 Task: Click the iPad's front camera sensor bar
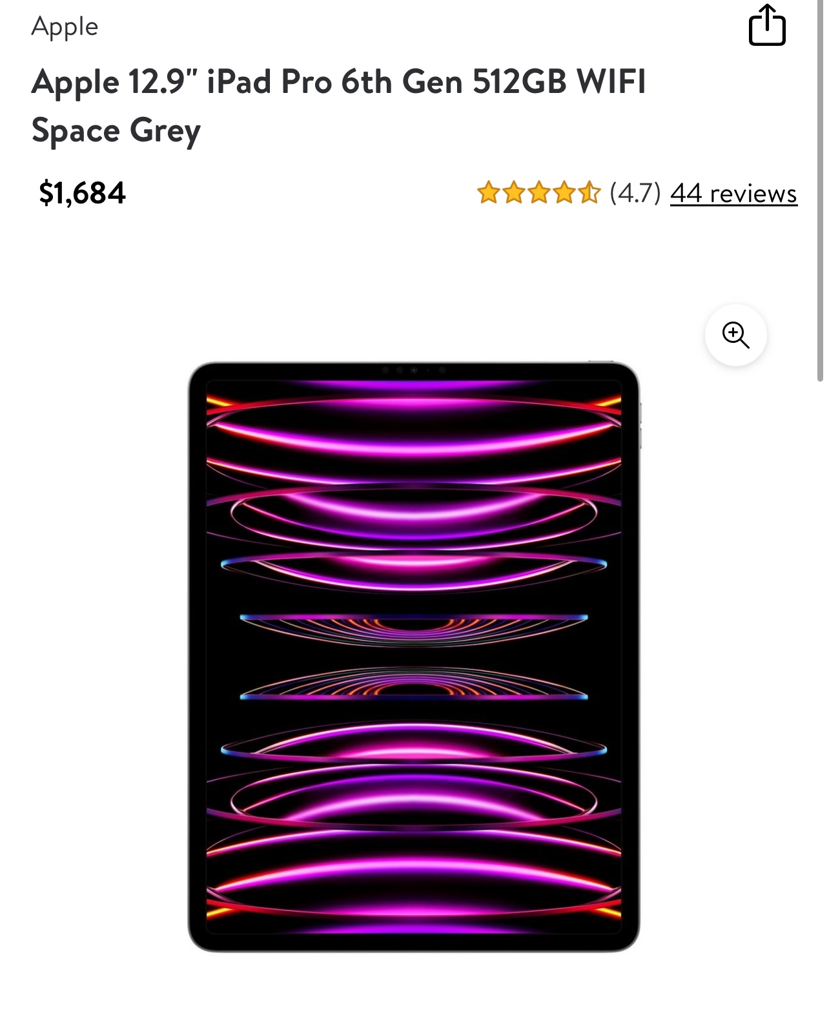pyautogui.click(x=414, y=370)
